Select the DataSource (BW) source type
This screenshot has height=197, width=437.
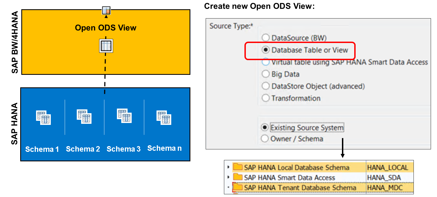265,38
